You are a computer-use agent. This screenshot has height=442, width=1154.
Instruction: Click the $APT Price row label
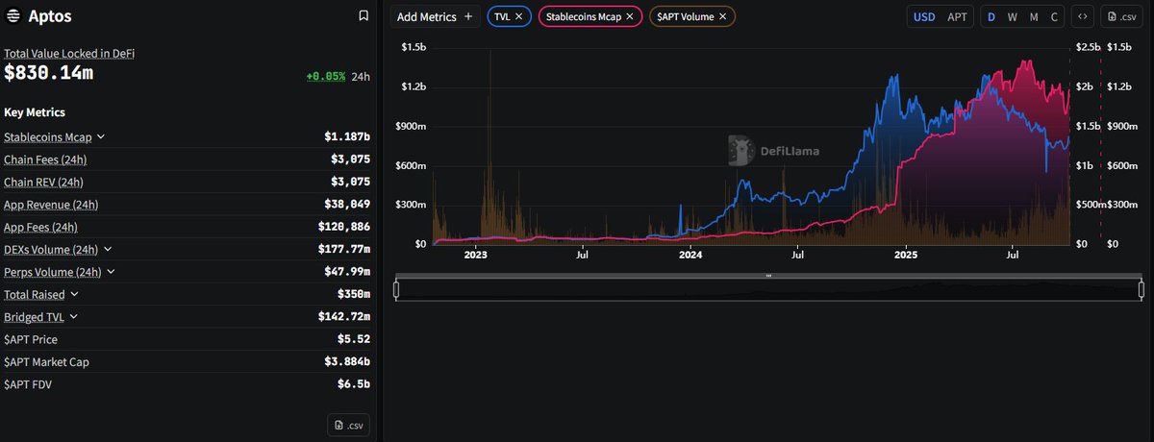[32, 339]
